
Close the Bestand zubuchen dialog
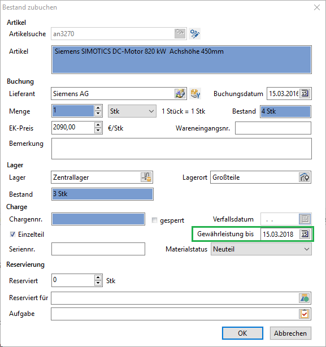(317, 7)
